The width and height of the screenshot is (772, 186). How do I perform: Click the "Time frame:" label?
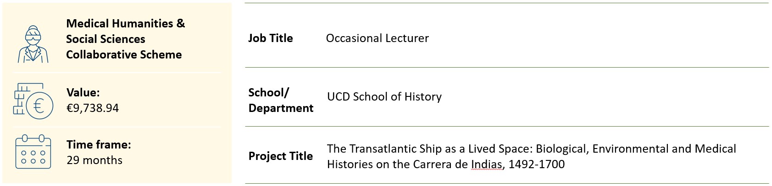[x=99, y=144]
